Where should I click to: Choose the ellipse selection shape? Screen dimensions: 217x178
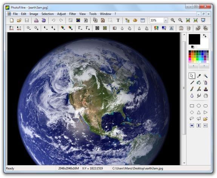tap(199, 106)
